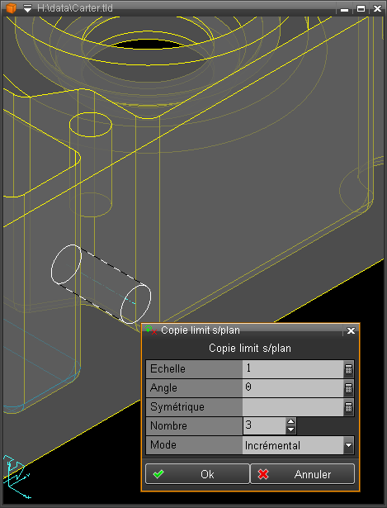This screenshot has width=387, height=508.
Task: Open calculator for the Angle field
Action: (348, 388)
